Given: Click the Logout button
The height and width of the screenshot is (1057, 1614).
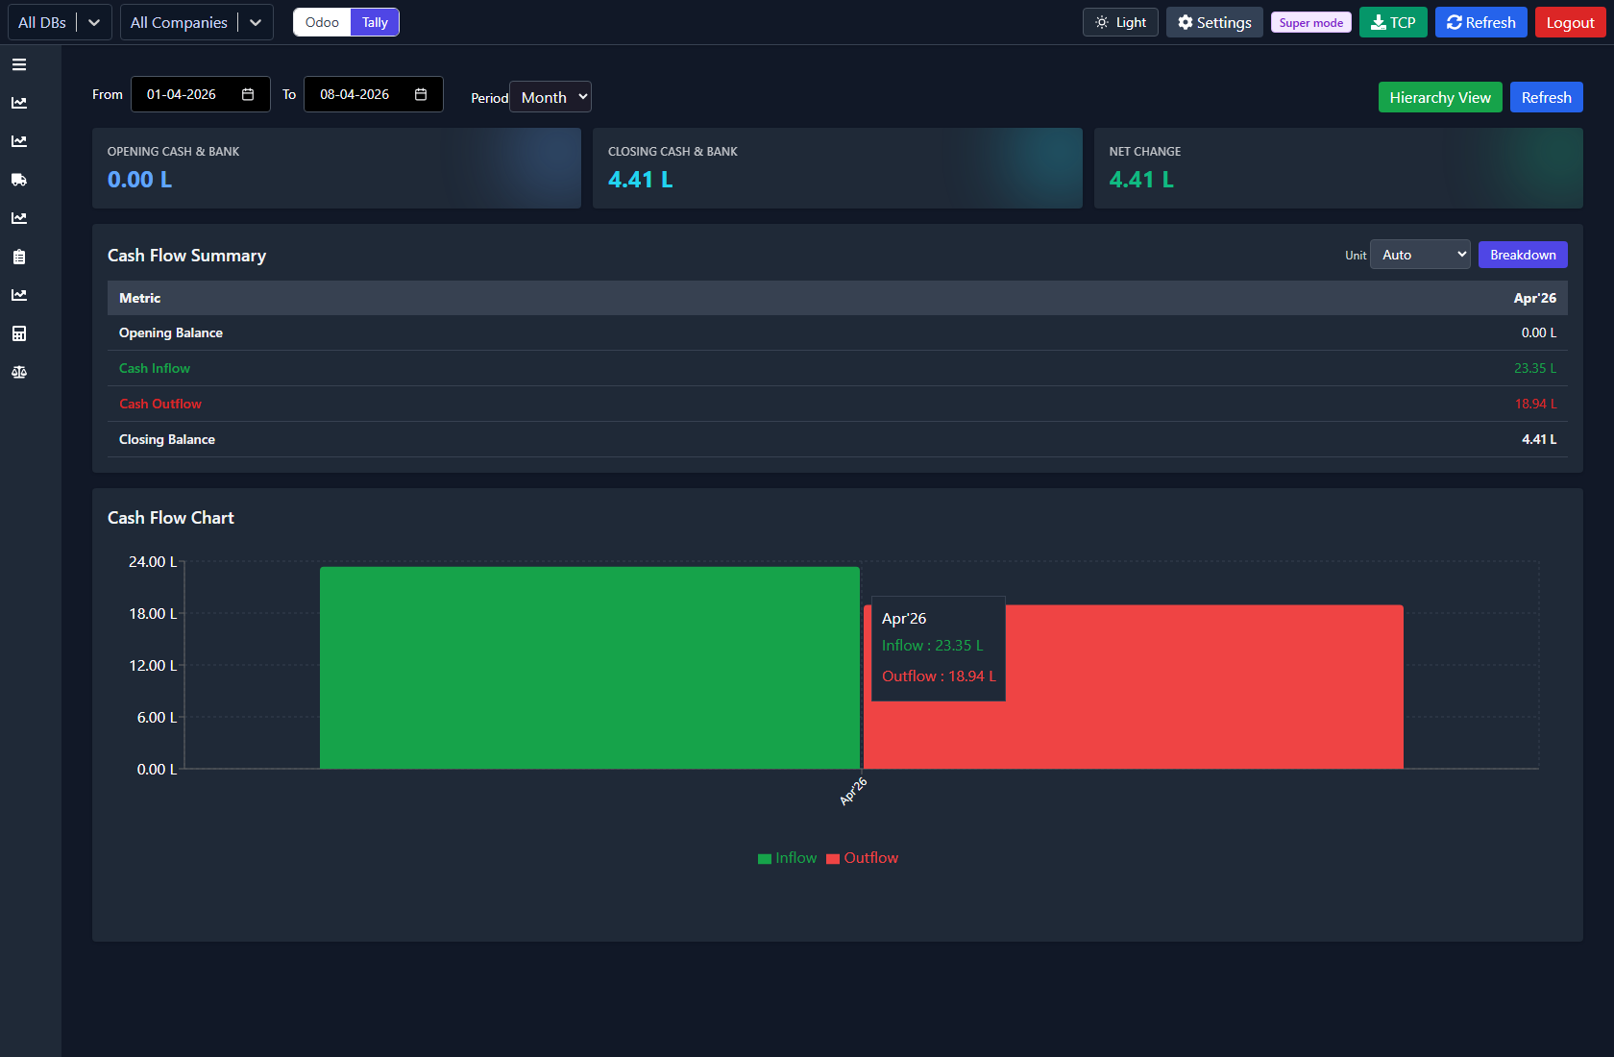Looking at the screenshot, I should click(1570, 22).
